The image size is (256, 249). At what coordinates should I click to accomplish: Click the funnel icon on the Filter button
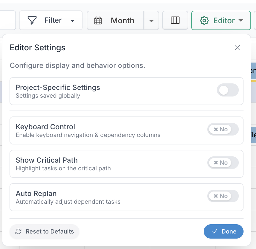31,20
